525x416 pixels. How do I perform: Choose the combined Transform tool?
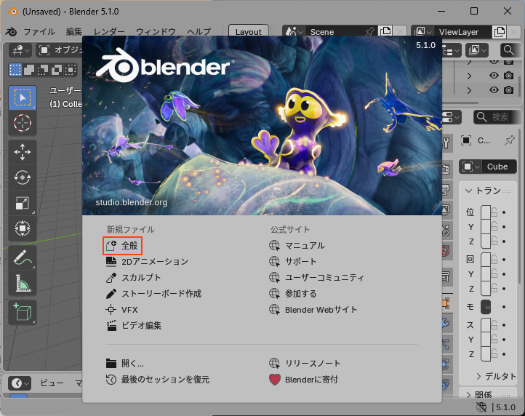(x=23, y=228)
